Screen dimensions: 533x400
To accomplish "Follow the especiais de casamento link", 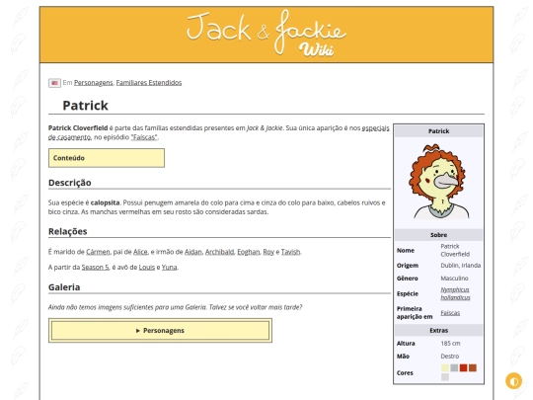I will coord(376,128).
